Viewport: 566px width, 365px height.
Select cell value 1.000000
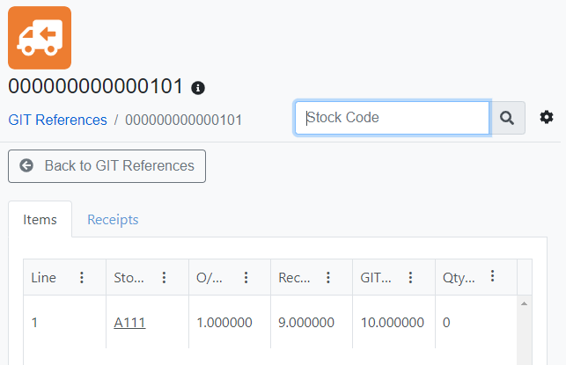coord(224,323)
